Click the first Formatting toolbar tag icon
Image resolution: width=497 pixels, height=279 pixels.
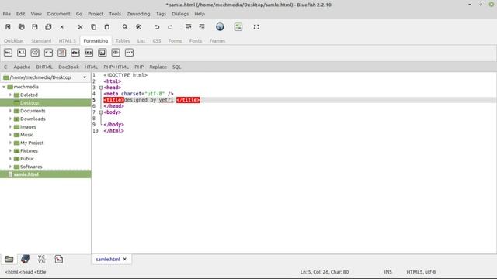[8, 53]
